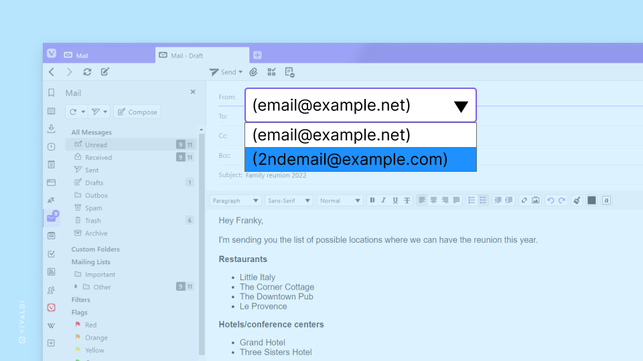This screenshot has width=643, height=361.
Task: Open the mail panel refresh dropdown
Action: tap(83, 112)
